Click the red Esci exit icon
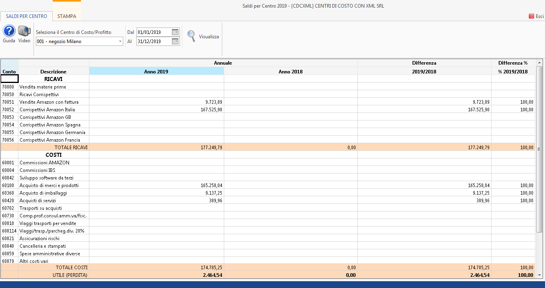The height and width of the screenshot is (288, 545). (531, 16)
